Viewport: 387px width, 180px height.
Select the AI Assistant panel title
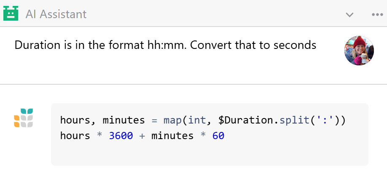(x=56, y=14)
